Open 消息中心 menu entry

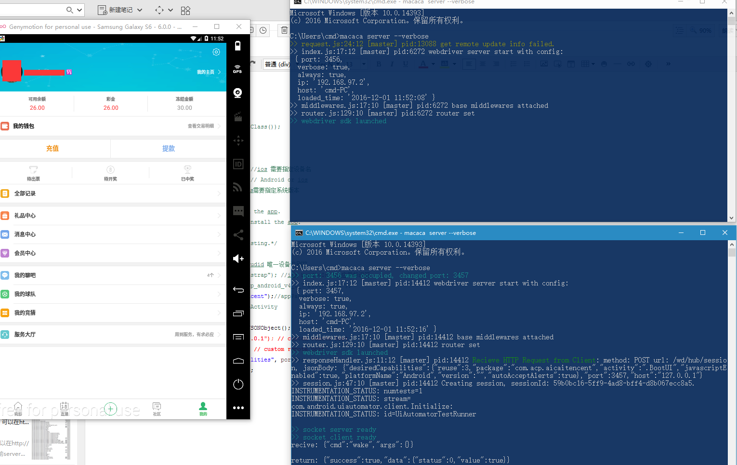pos(113,234)
